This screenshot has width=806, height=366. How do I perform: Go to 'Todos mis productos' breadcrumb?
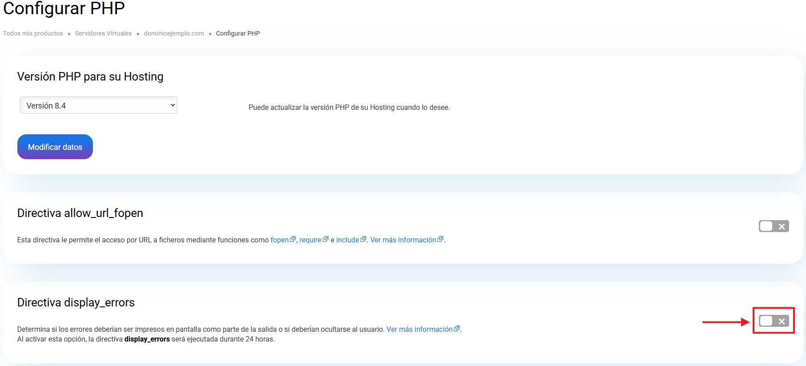[x=33, y=33]
